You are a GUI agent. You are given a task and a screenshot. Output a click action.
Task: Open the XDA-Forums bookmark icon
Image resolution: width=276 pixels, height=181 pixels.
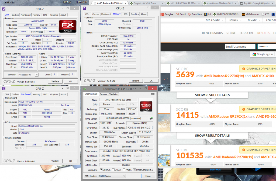[x=243, y=14]
